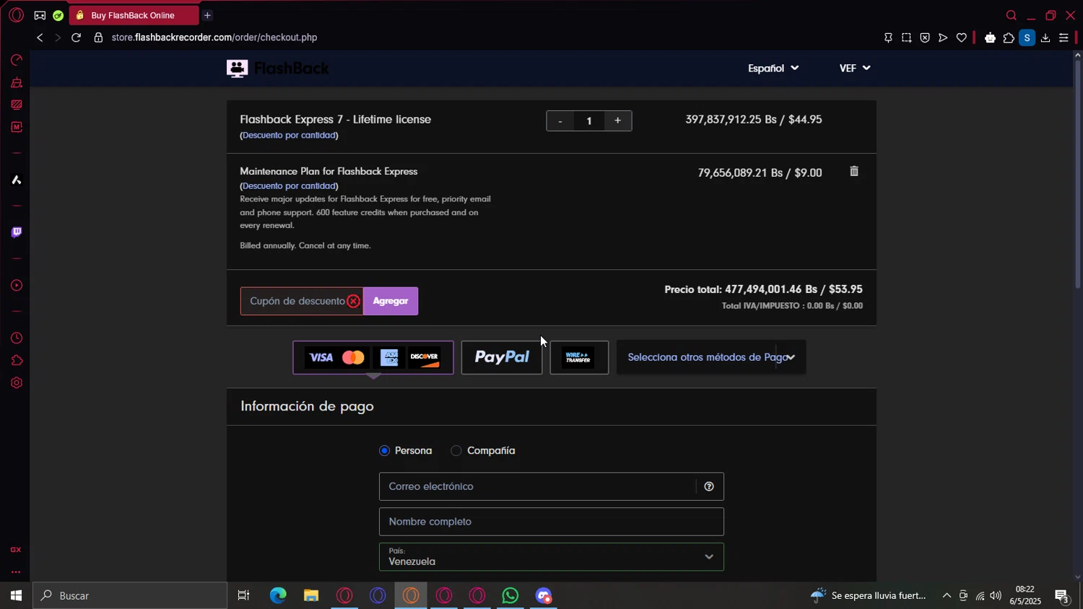Open the sidebar player icon
The image size is (1083, 609).
pyautogui.click(x=16, y=285)
